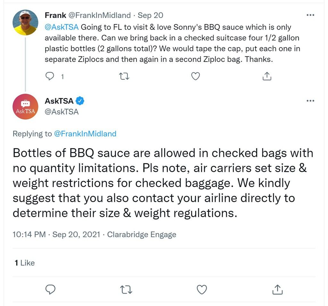This screenshot has height=306, width=328.
Task: Click the @AskTSA mention in Frank's tweet
Action: (x=62, y=27)
